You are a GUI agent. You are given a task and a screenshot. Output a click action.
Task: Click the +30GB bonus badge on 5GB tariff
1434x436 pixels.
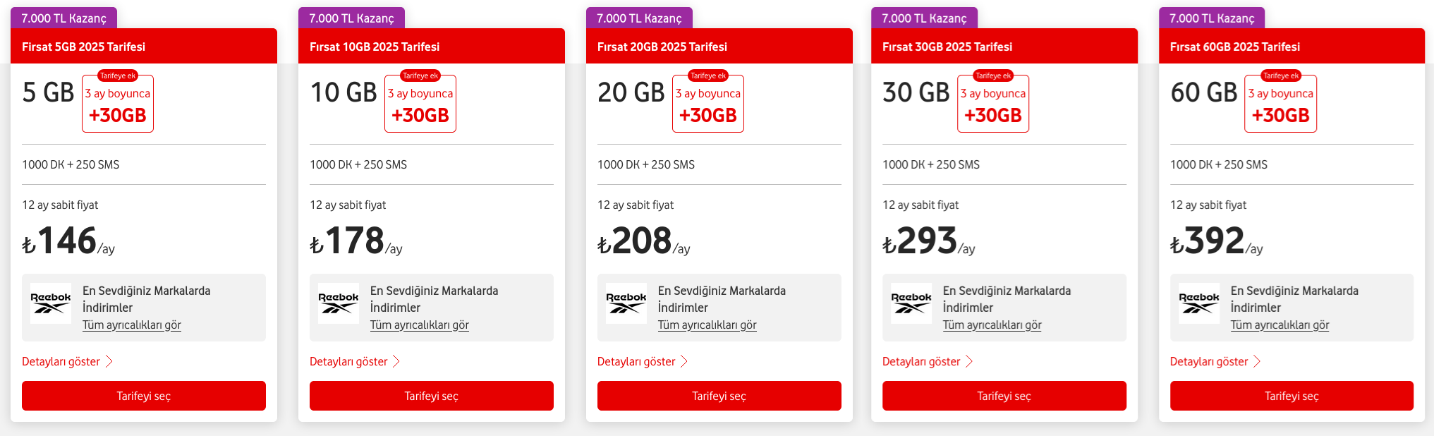(x=118, y=103)
